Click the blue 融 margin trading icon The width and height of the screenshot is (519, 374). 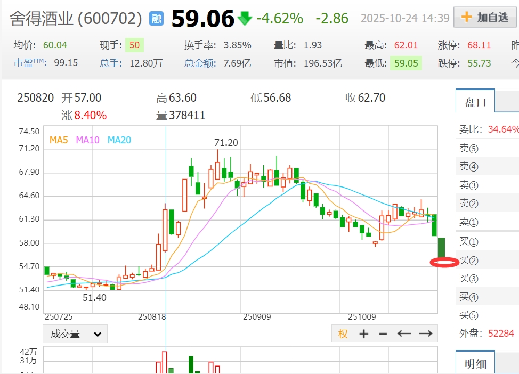pyautogui.click(x=156, y=18)
